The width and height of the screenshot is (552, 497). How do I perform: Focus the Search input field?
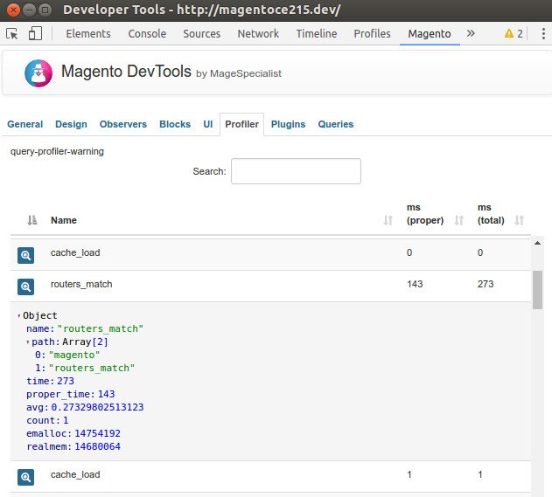(296, 171)
